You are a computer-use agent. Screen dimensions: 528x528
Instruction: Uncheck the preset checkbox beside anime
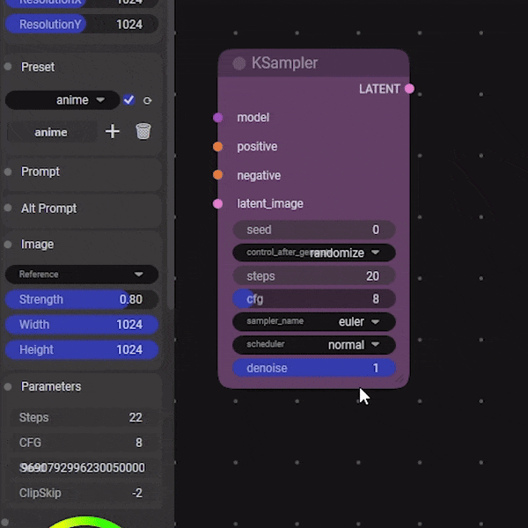[x=129, y=100]
